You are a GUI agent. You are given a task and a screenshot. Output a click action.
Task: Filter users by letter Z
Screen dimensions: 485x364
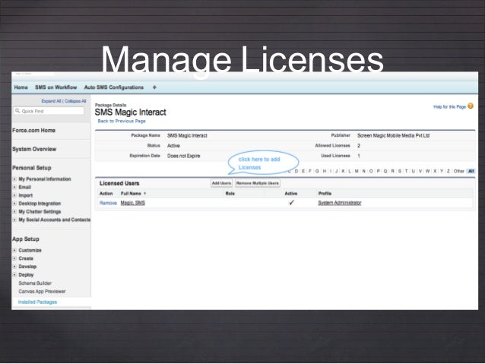pyautogui.click(x=449, y=171)
